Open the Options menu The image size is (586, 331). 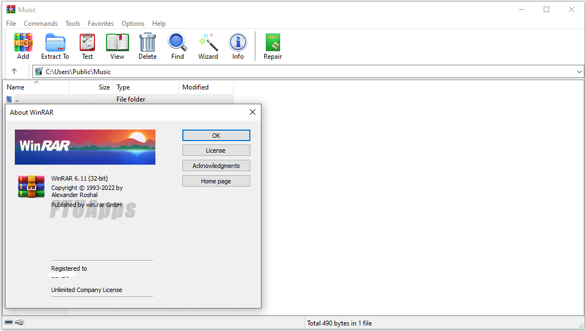132,24
